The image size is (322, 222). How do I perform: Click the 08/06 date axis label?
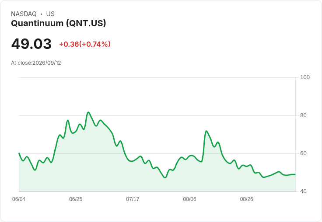tap(189, 199)
